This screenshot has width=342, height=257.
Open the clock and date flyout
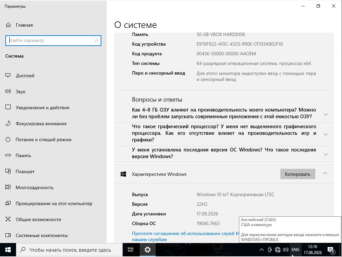click(313, 250)
